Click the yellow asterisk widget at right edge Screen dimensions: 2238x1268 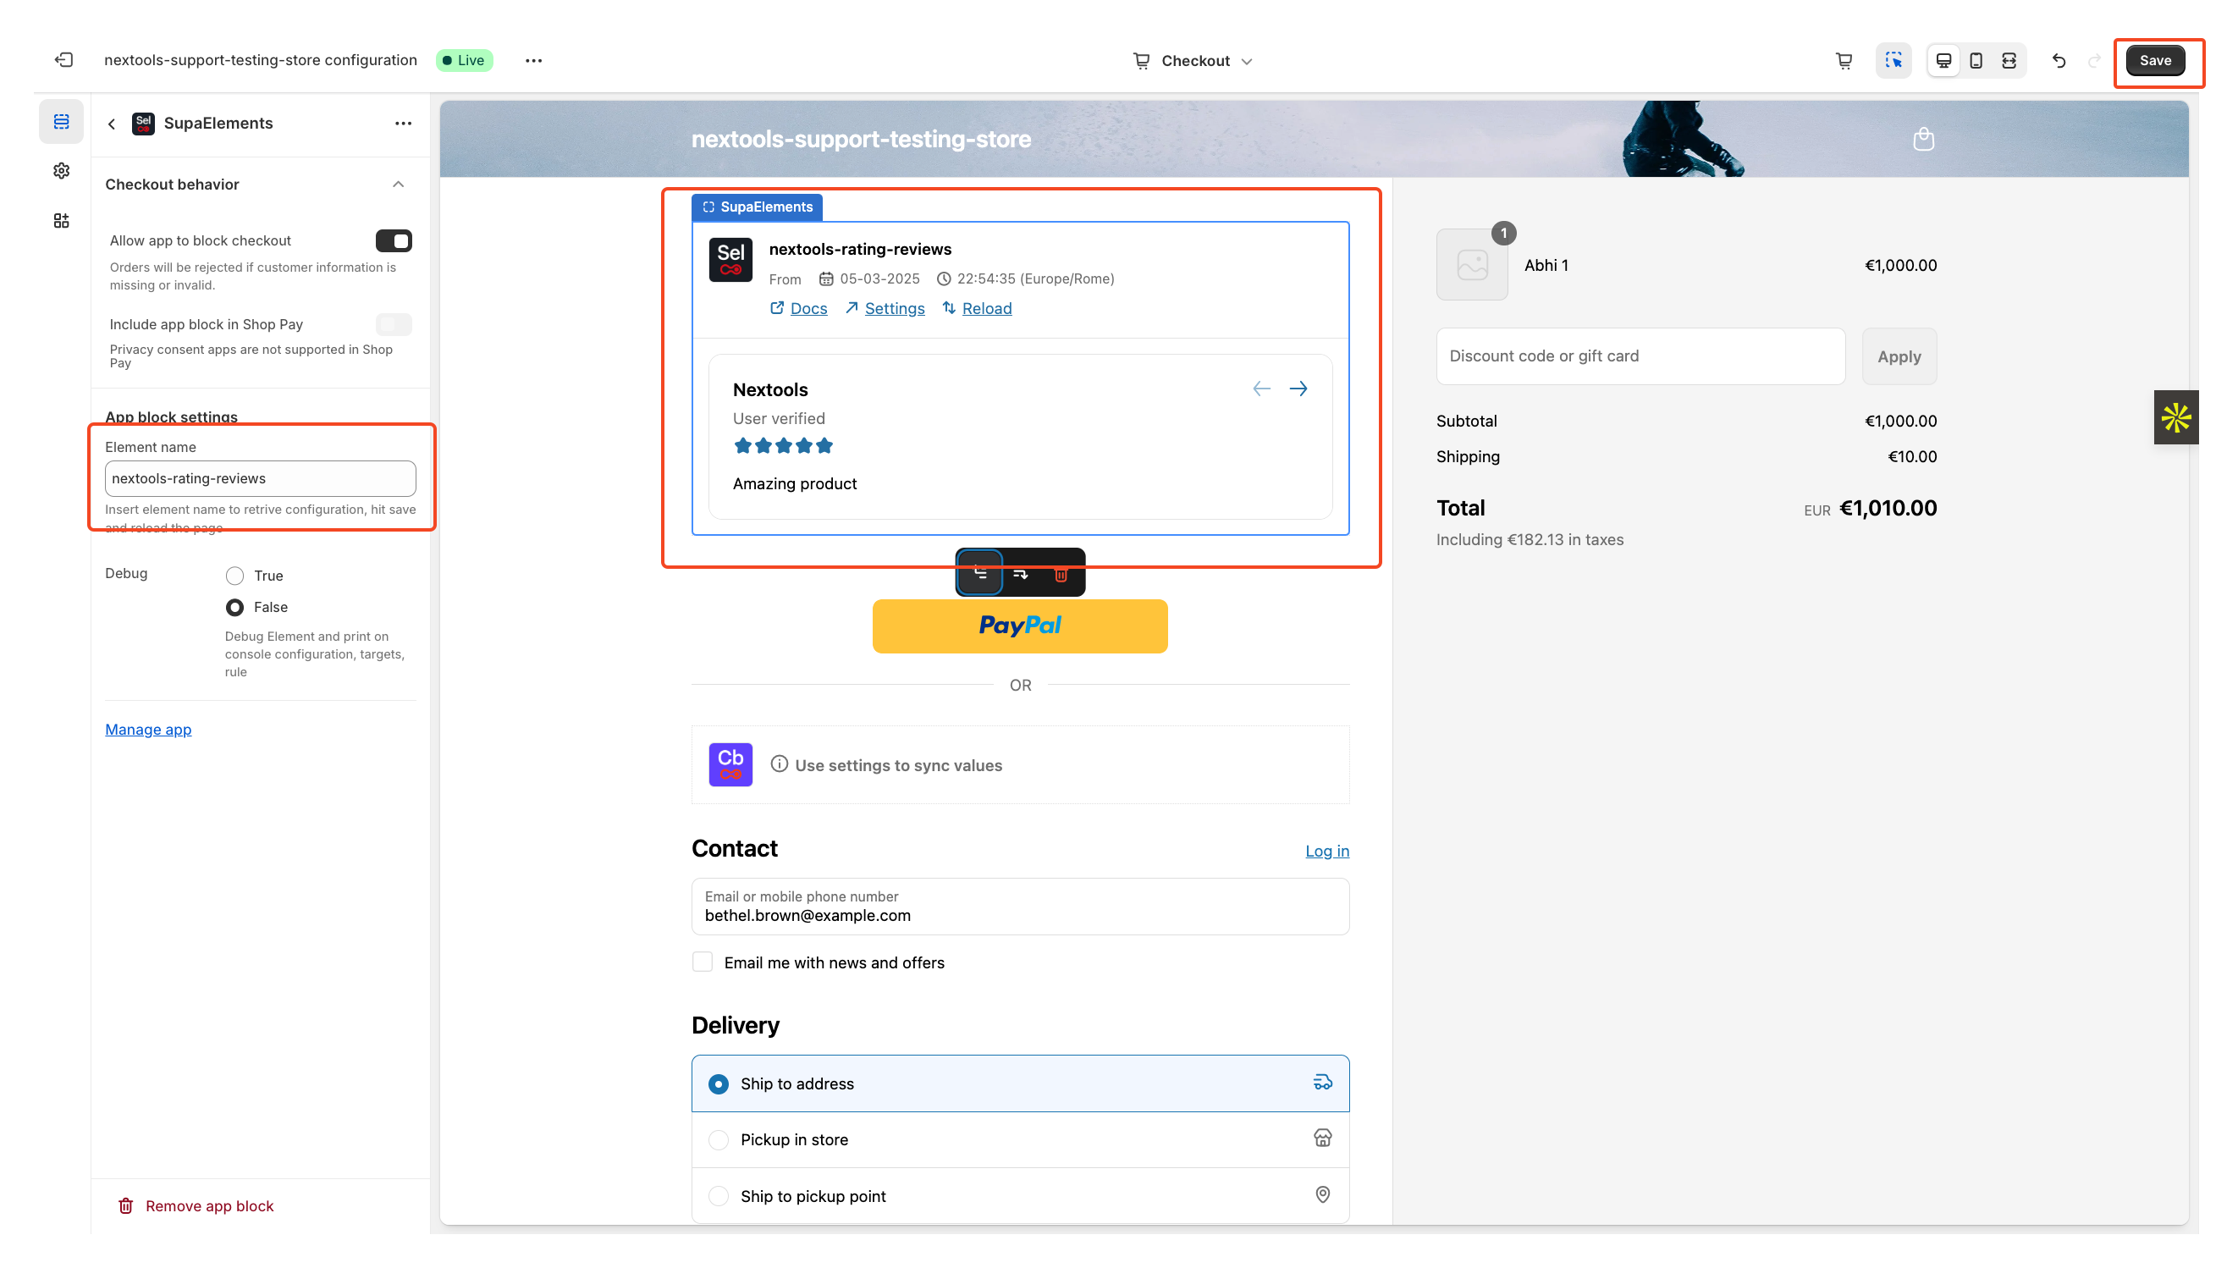(2175, 417)
